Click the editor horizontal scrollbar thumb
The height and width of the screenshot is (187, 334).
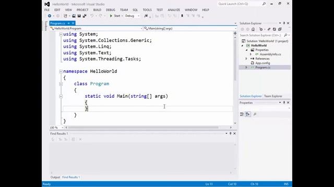(x=143, y=128)
